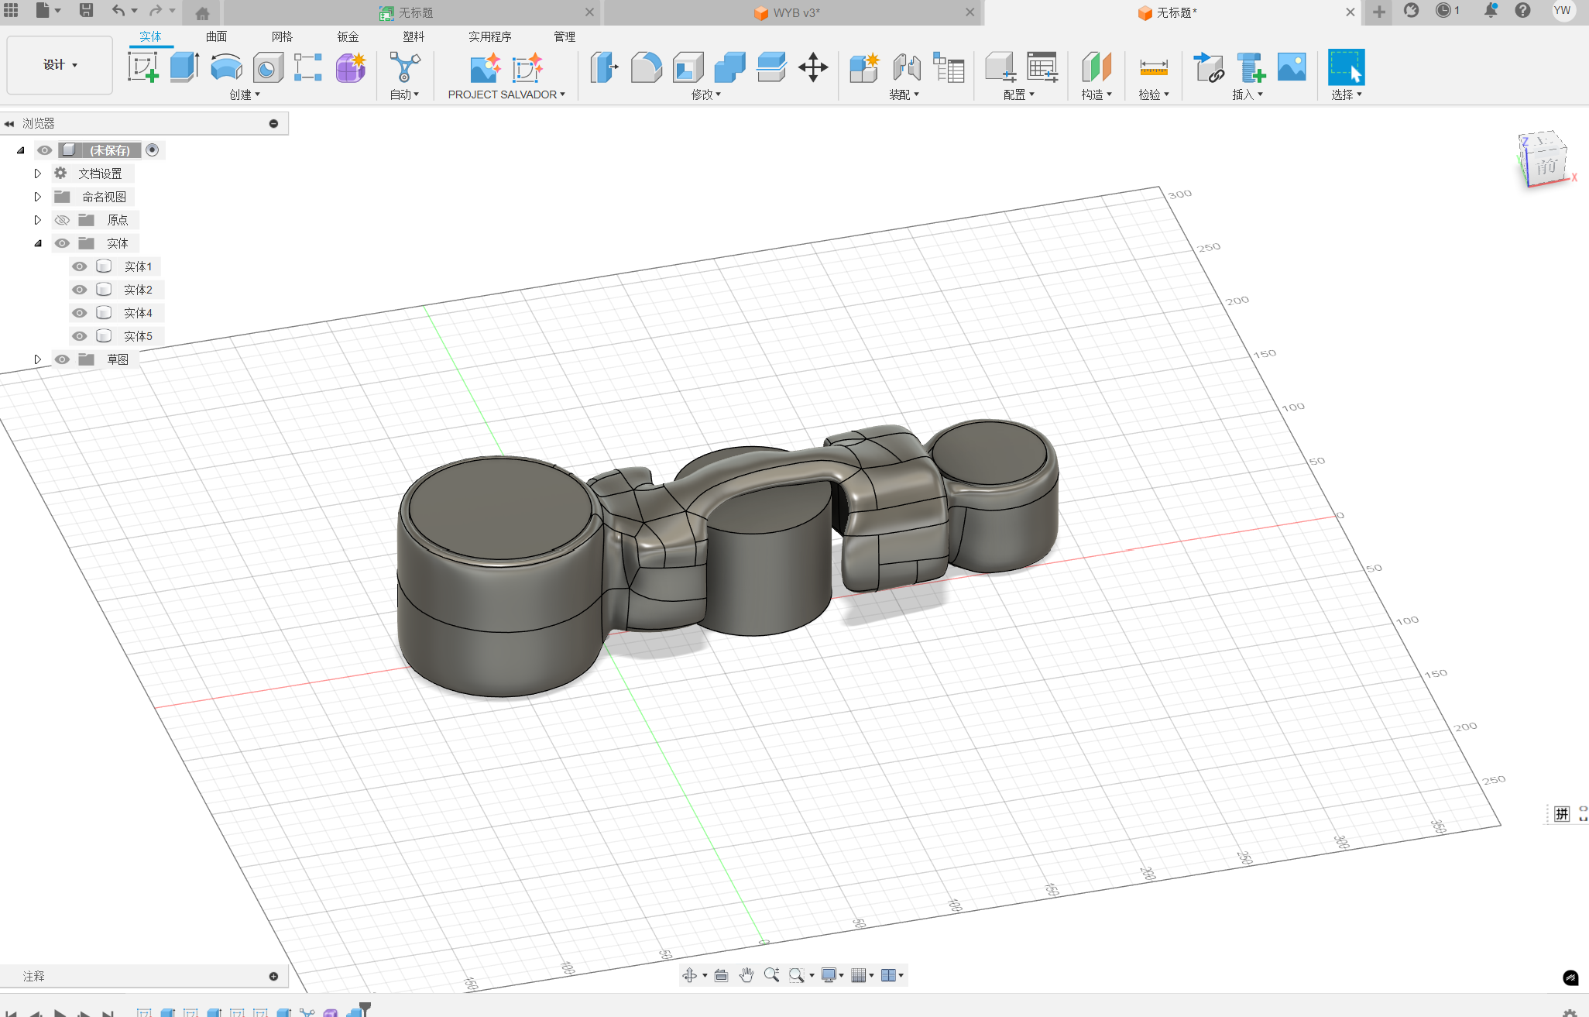Select the Create Sketch tool
The width and height of the screenshot is (1589, 1017).
point(143,67)
